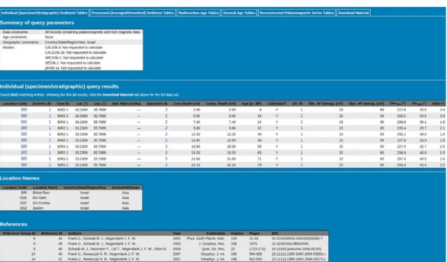
Task: Click 'Ein Gedi' in Location Names table
Action: (39, 198)
